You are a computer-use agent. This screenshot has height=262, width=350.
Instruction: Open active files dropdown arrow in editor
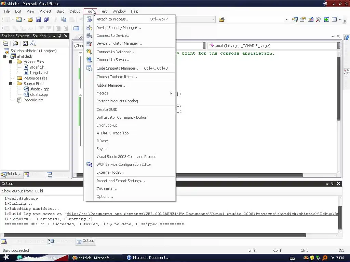coord(332,36)
